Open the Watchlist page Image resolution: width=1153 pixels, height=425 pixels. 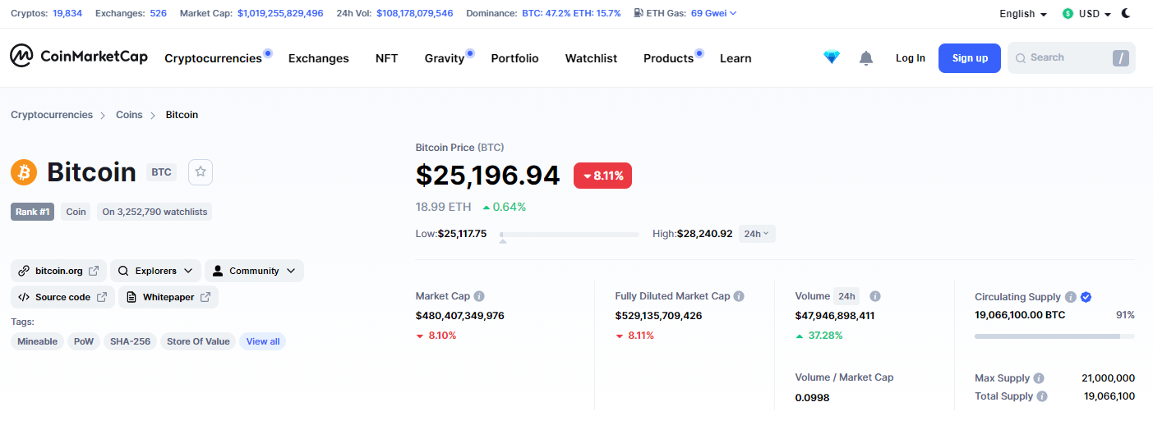coord(591,58)
